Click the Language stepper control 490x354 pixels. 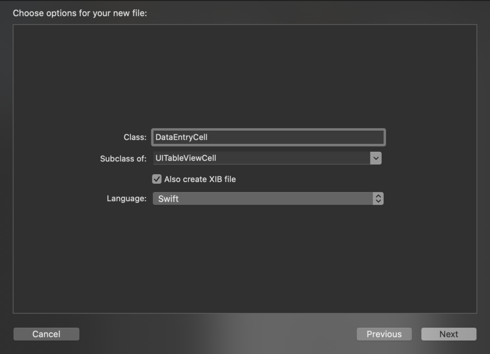pyautogui.click(x=378, y=198)
